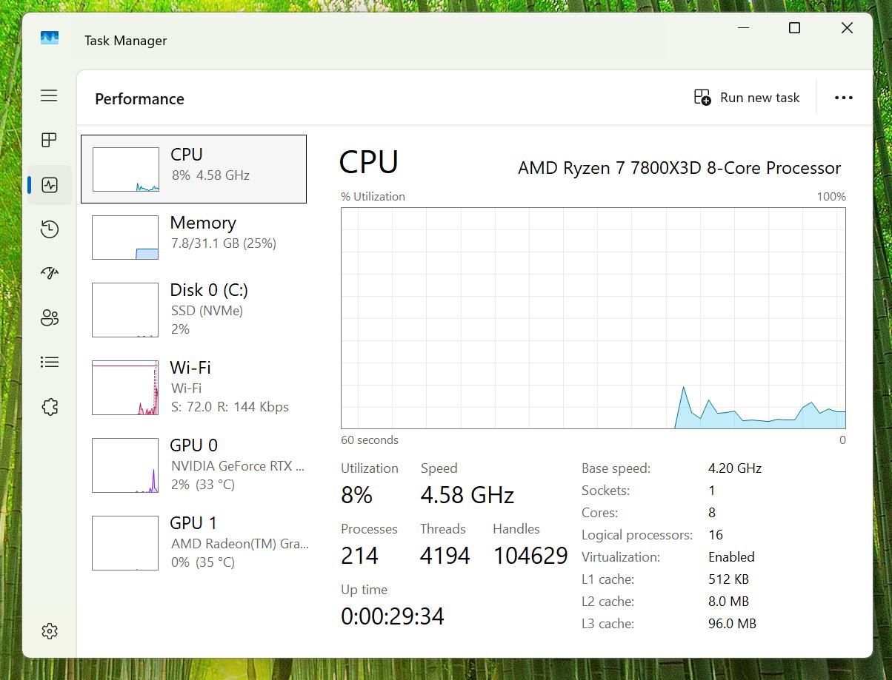Click the GPU 0 mini graph thumbnail
Viewport: 892px width, 680px height.
(x=125, y=465)
